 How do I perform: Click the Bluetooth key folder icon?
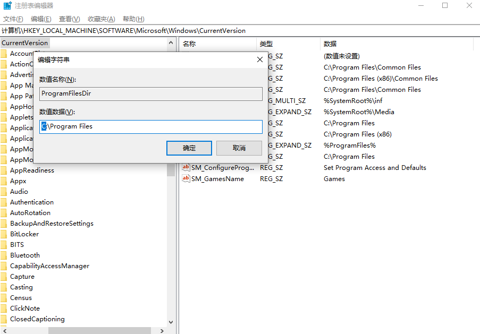(x=4, y=255)
